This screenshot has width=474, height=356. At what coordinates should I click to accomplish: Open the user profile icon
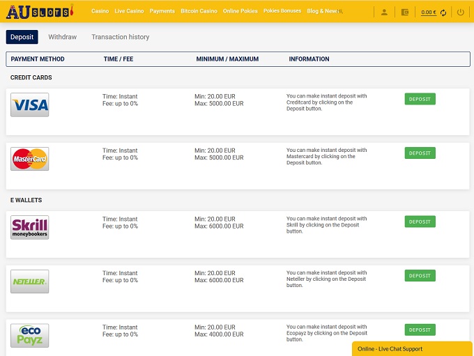(384, 12)
